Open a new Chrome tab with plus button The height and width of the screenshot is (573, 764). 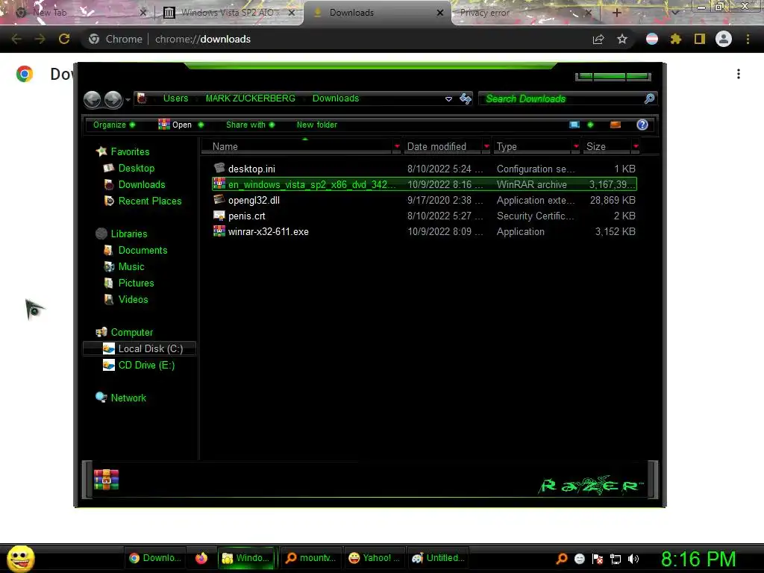point(616,13)
